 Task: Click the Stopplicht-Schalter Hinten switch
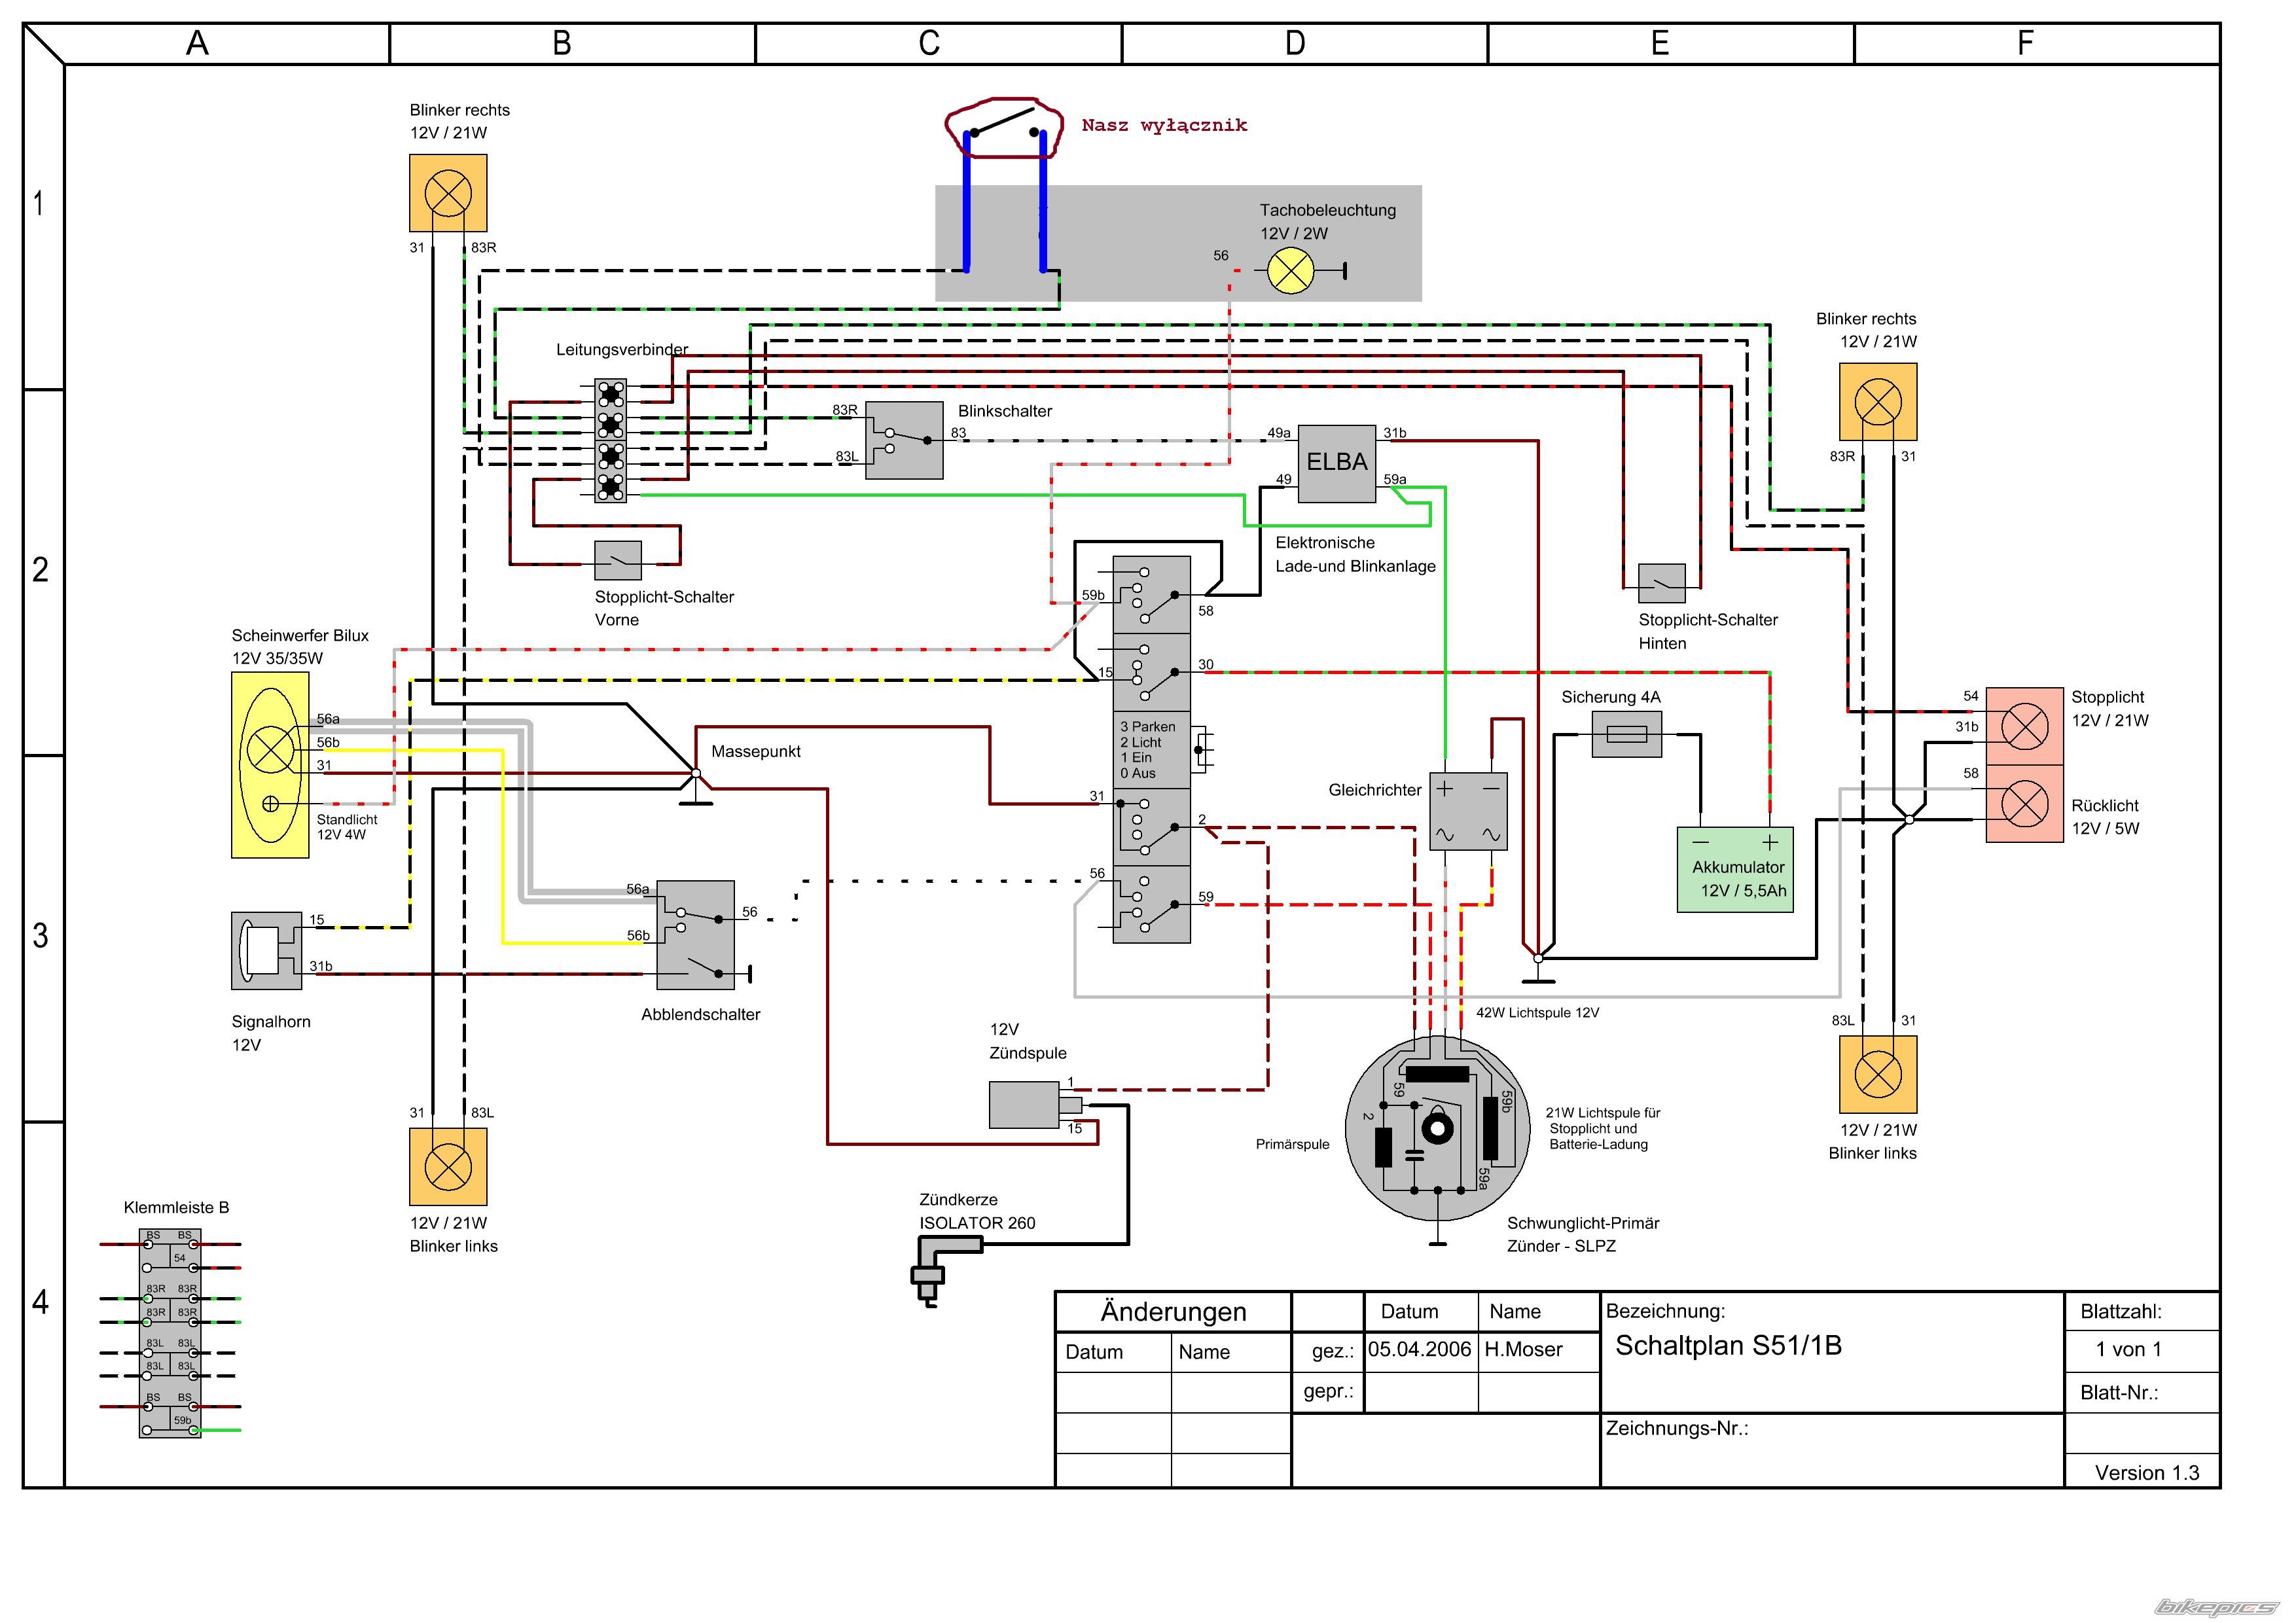1661,583
